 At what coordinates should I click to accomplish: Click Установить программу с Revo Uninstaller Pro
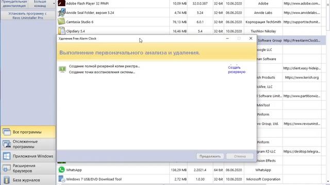[x=28, y=15]
